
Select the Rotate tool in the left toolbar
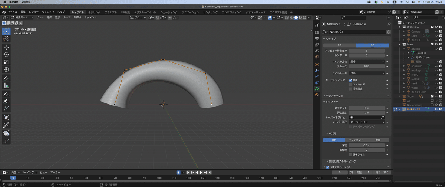6,54
